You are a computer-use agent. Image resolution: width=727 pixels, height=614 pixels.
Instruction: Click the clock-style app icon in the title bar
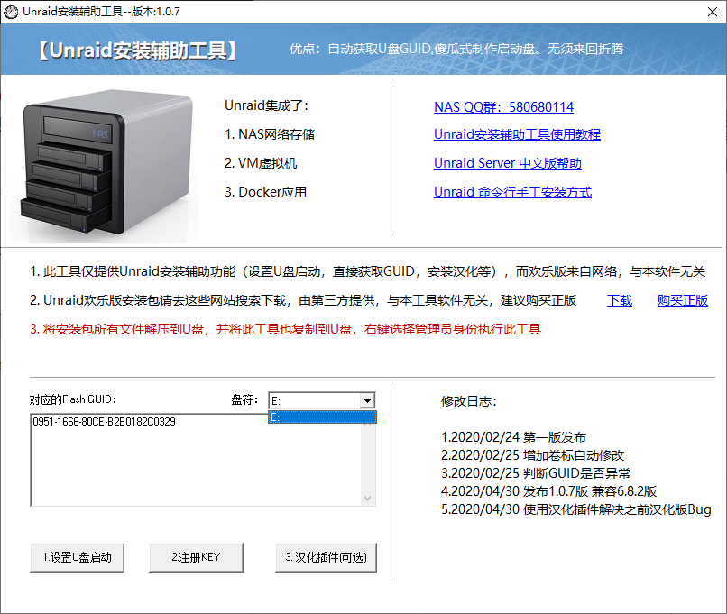click(x=13, y=13)
